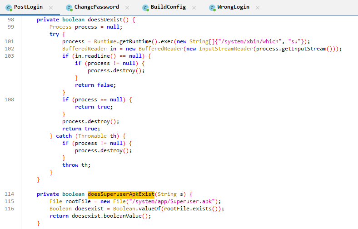Screen dimensions: 358x229
Task: Click the BuildConfig class icon
Action: [145, 8]
